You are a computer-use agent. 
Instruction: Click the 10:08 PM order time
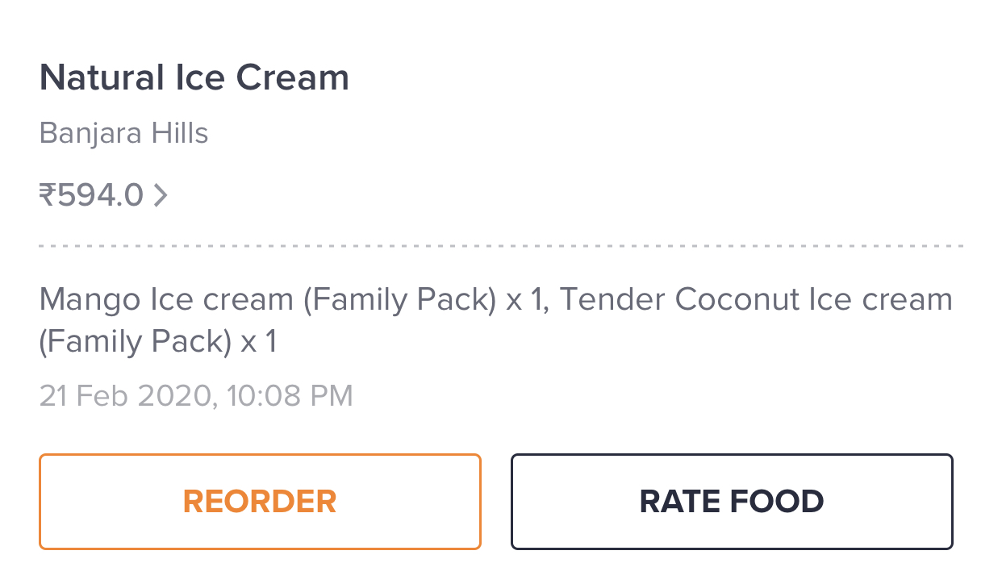click(x=290, y=396)
